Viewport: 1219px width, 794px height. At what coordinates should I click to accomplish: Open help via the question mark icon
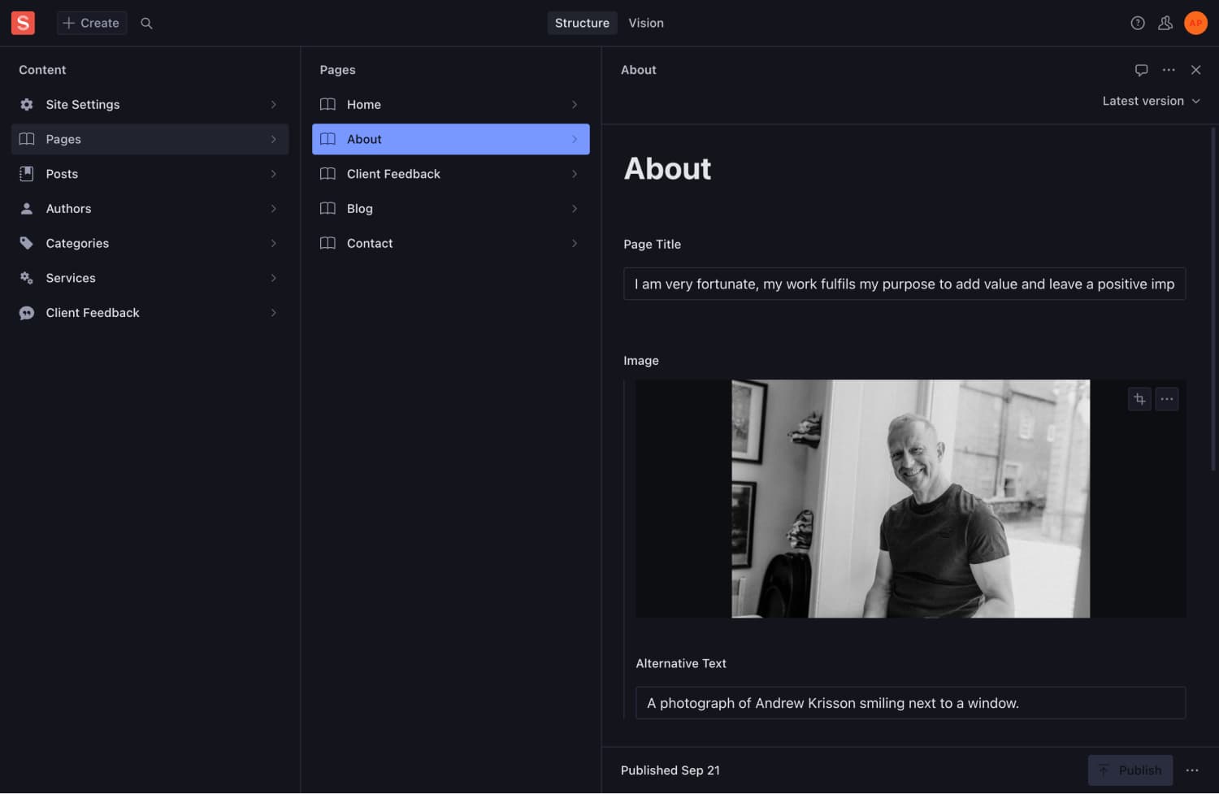tap(1137, 23)
